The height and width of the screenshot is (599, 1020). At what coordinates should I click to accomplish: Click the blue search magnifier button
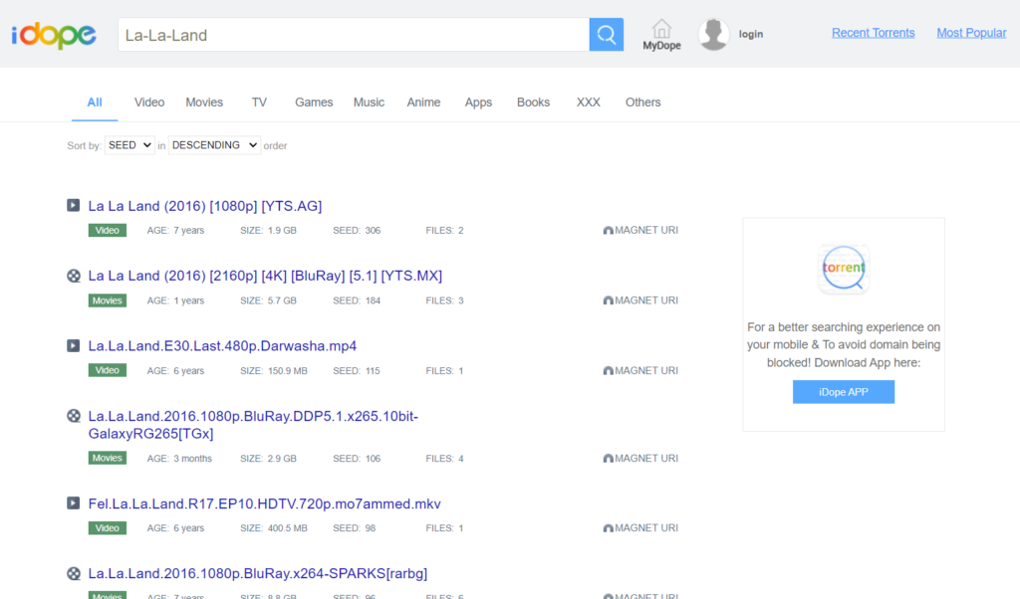click(x=607, y=35)
